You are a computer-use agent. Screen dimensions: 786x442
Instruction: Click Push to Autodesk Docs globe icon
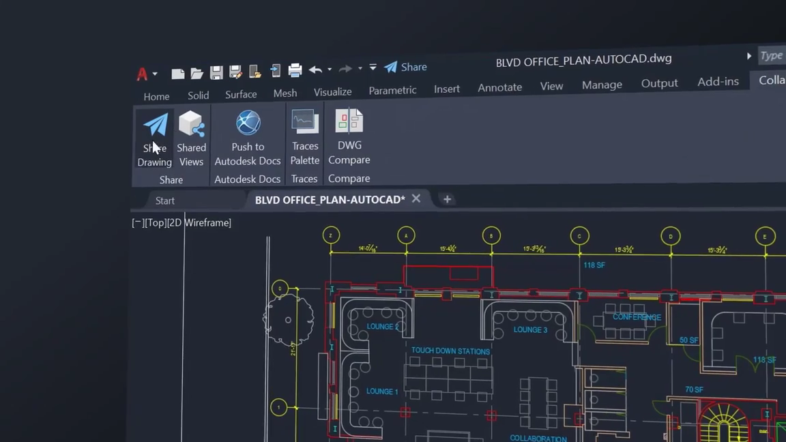pos(248,123)
